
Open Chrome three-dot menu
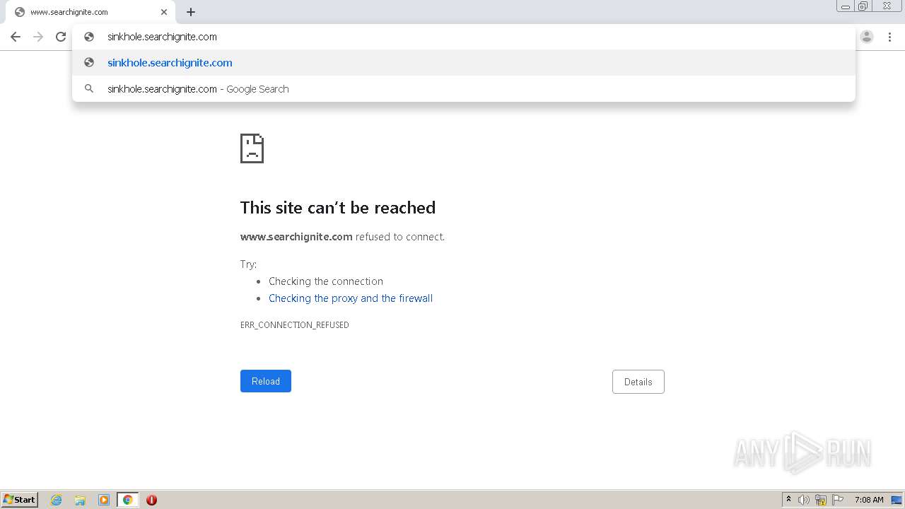(889, 37)
